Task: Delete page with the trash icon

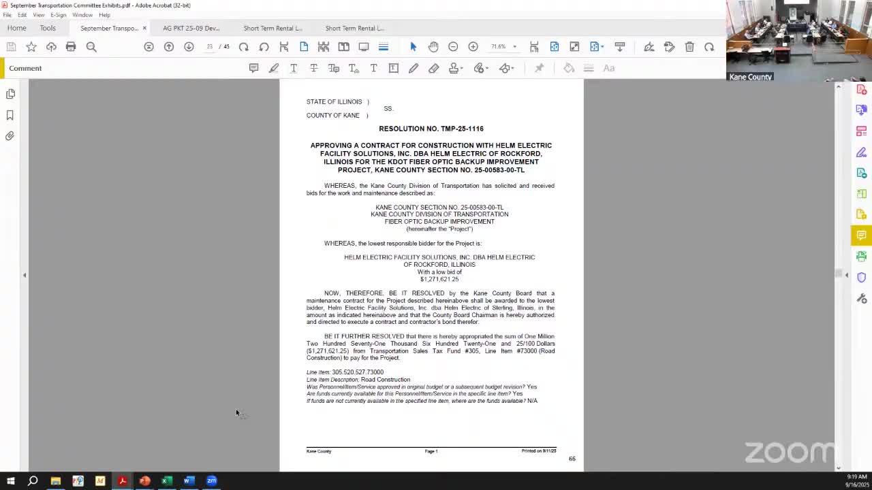Action: point(689,47)
